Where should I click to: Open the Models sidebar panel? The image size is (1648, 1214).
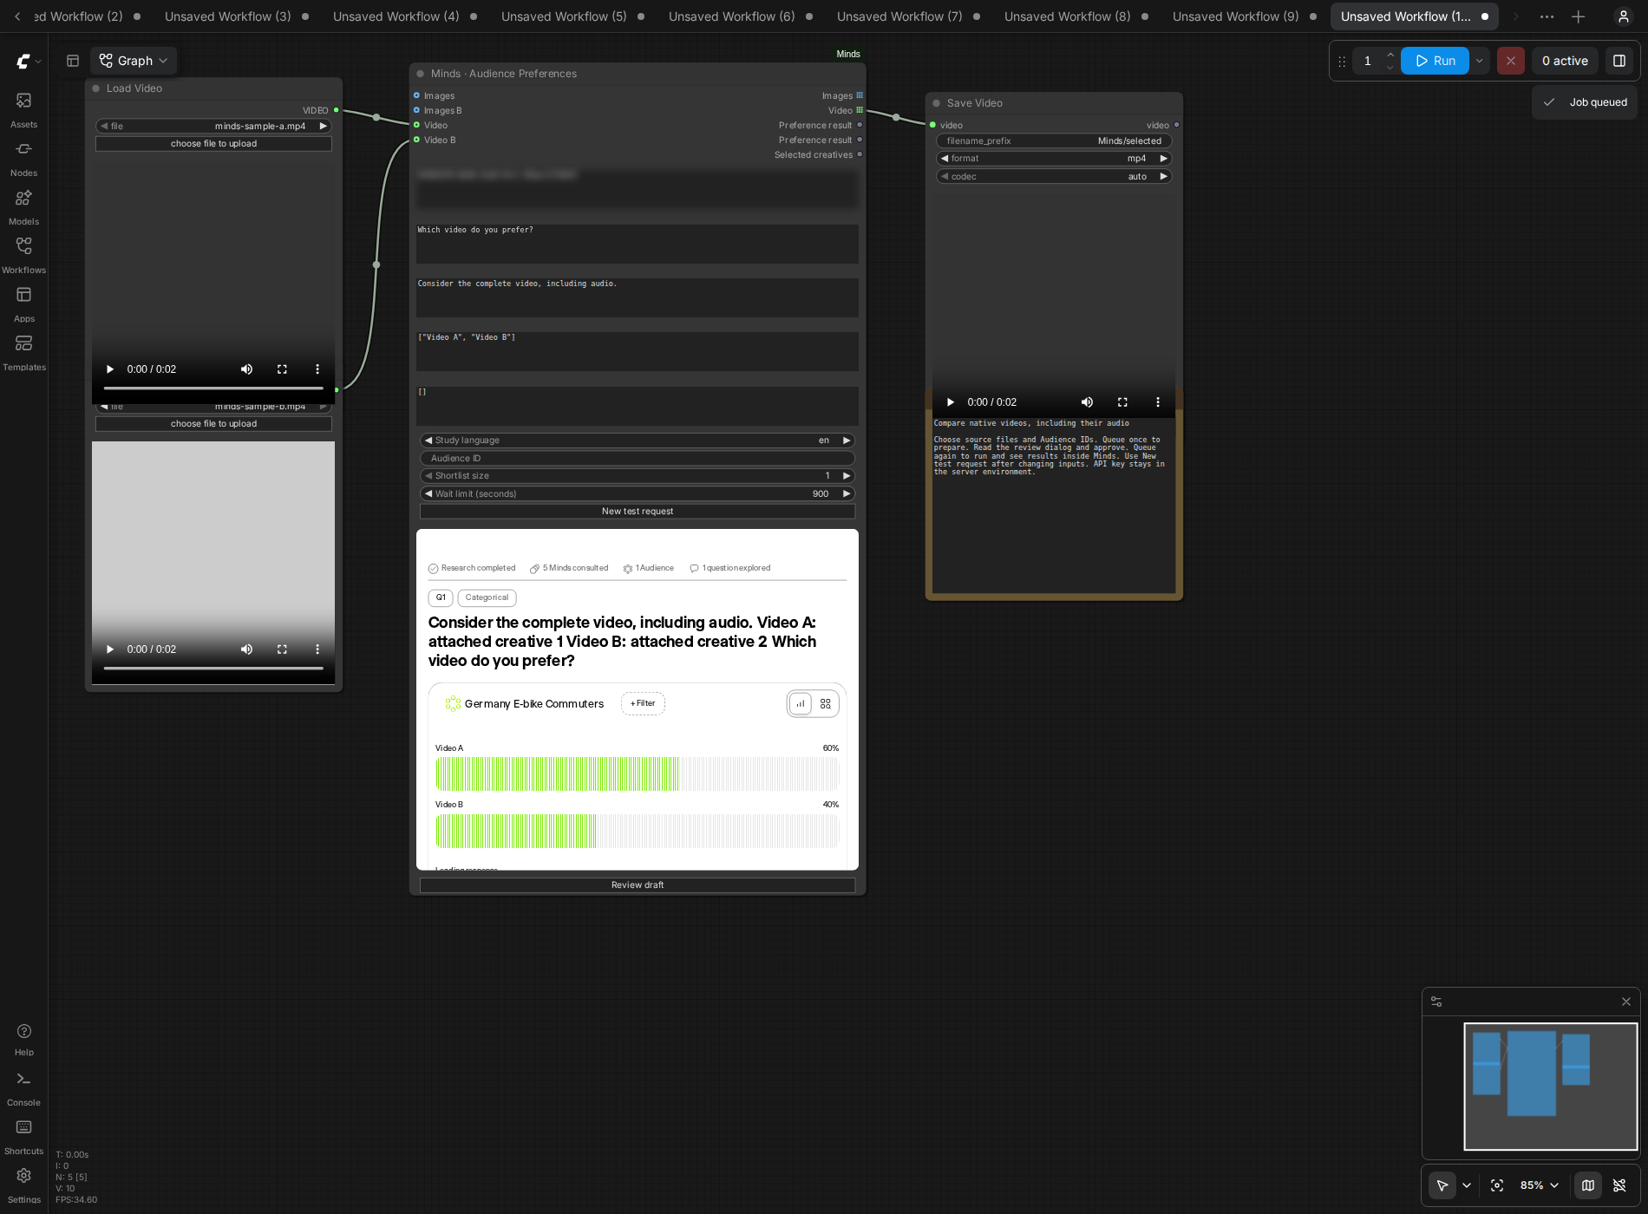[23, 206]
